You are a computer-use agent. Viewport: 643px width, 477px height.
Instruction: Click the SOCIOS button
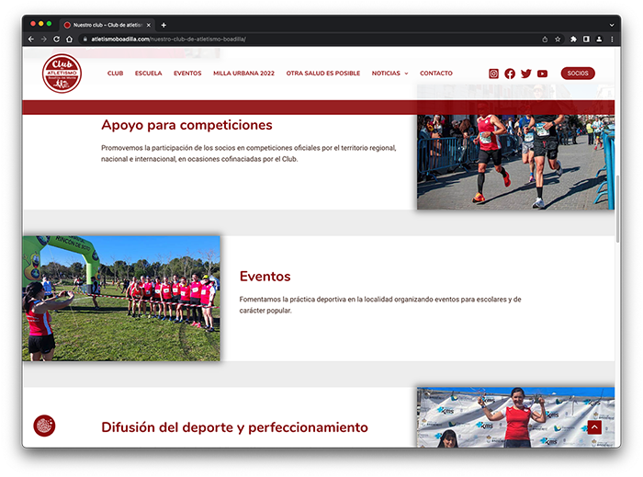pos(578,73)
